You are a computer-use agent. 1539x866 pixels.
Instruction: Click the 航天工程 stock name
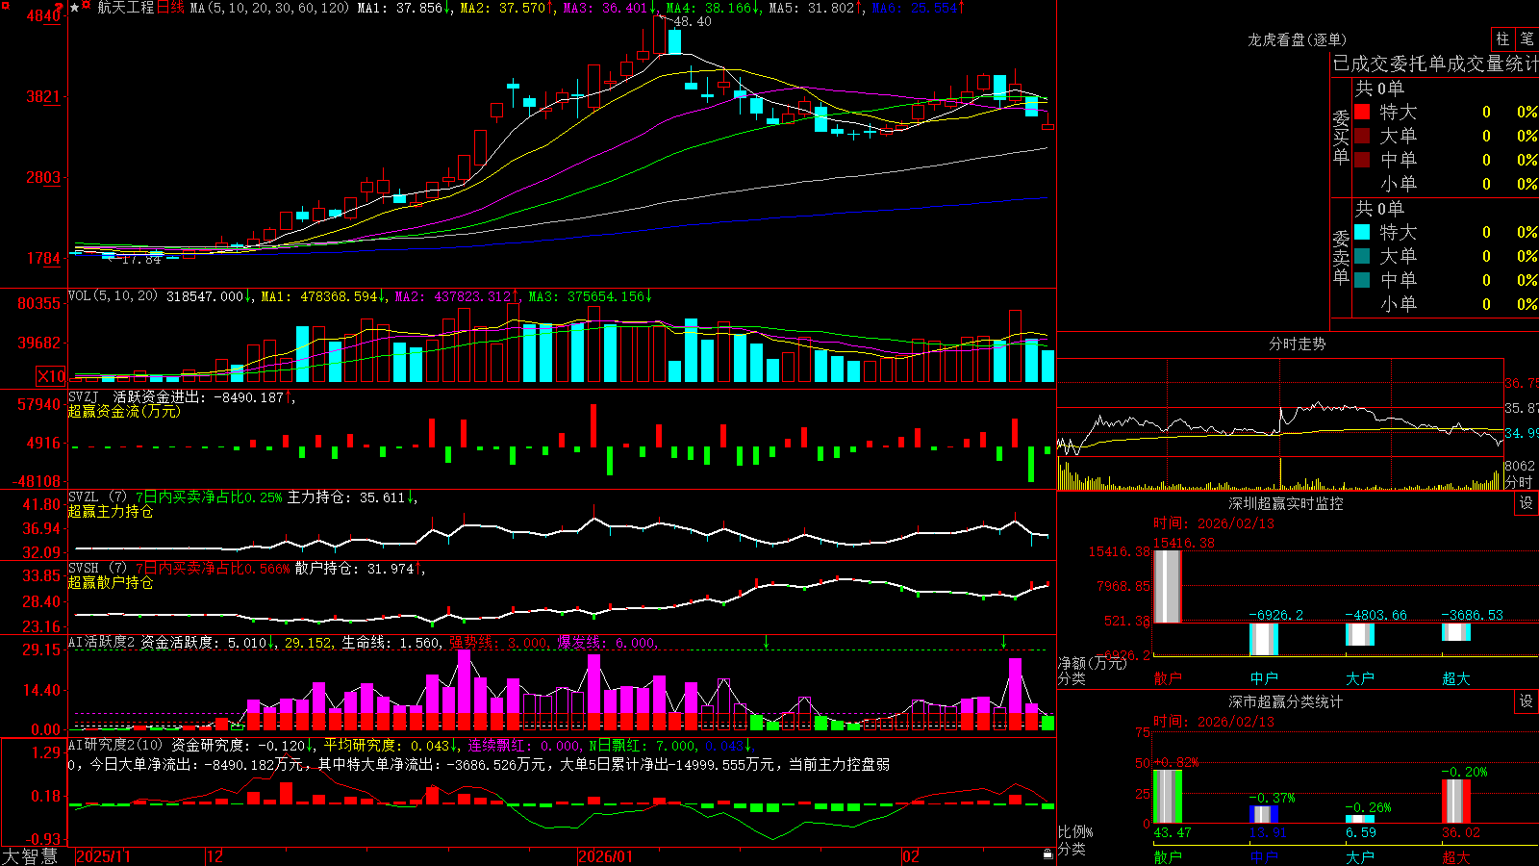coord(125,8)
